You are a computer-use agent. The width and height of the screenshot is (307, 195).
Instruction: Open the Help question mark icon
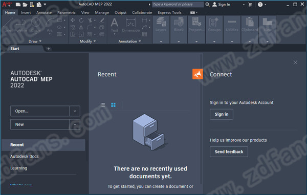[260, 5]
